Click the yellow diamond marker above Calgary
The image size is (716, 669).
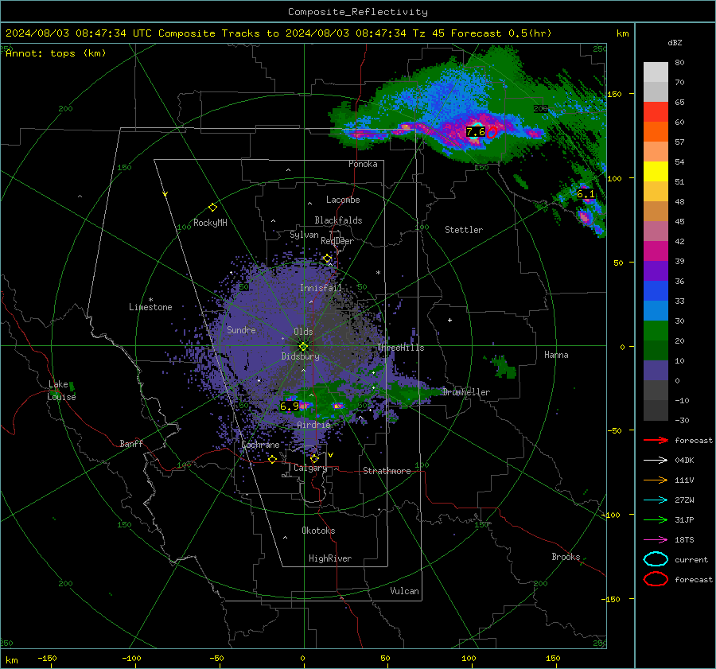pos(314,458)
